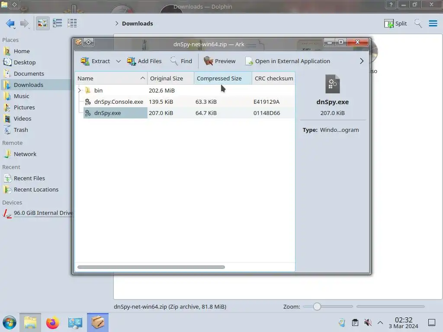Select the bin folder row
The height and width of the screenshot is (332, 443).
point(185,90)
